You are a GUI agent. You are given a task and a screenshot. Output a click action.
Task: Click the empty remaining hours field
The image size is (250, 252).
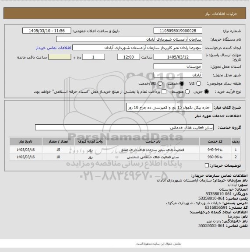click(60, 57)
